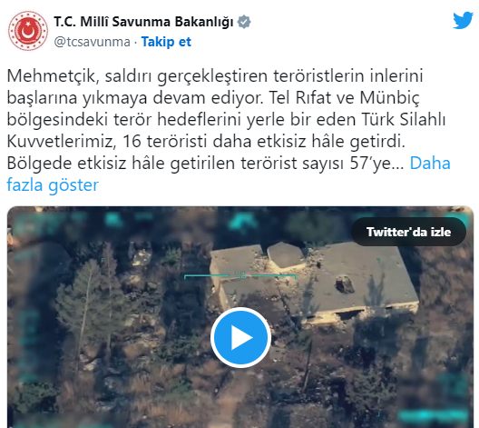Click the blue Twitter bird logo
Screen dimensions: 479x428
(463, 21)
